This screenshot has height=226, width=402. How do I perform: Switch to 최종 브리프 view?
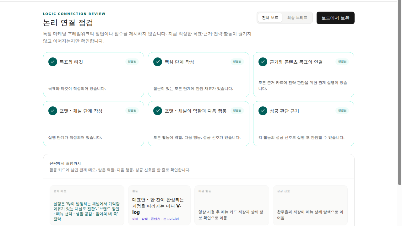coord(297,18)
